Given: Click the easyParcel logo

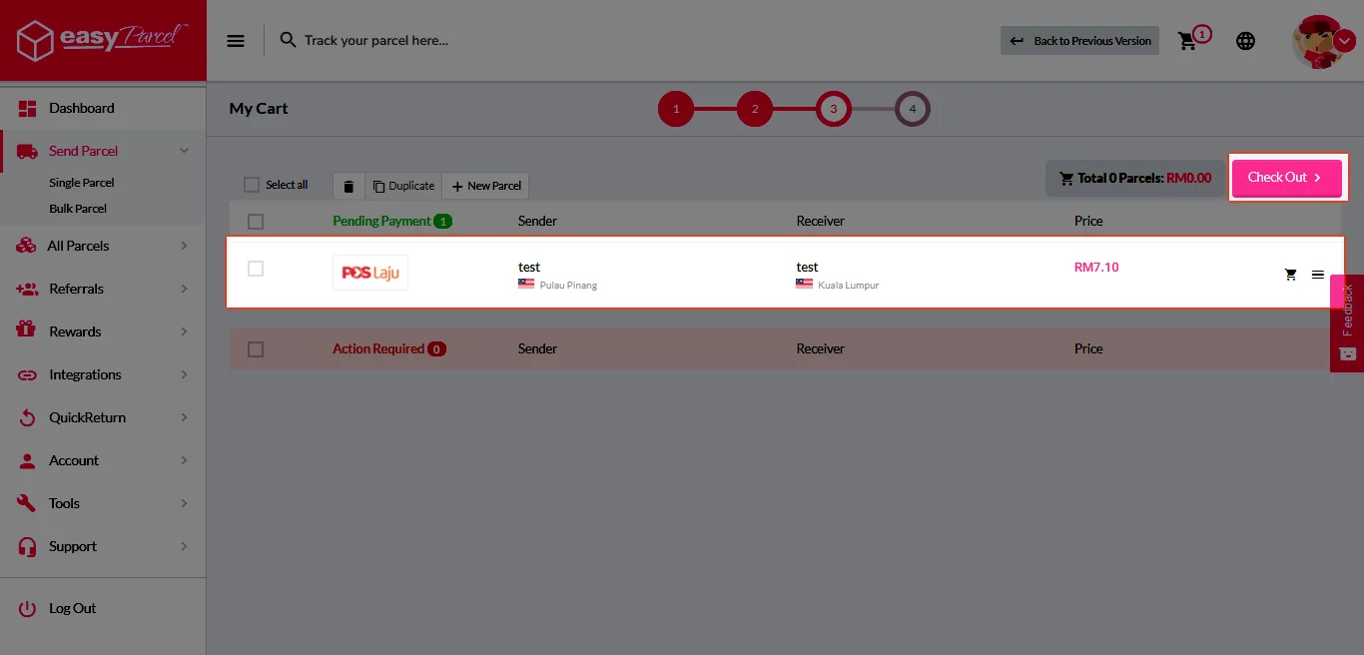Looking at the screenshot, I should [103, 40].
